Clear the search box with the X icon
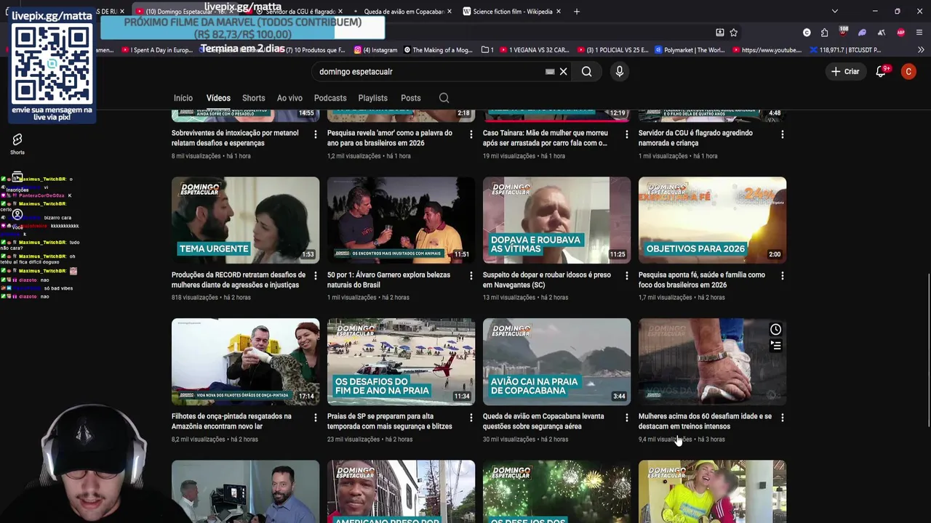 point(563,71)
